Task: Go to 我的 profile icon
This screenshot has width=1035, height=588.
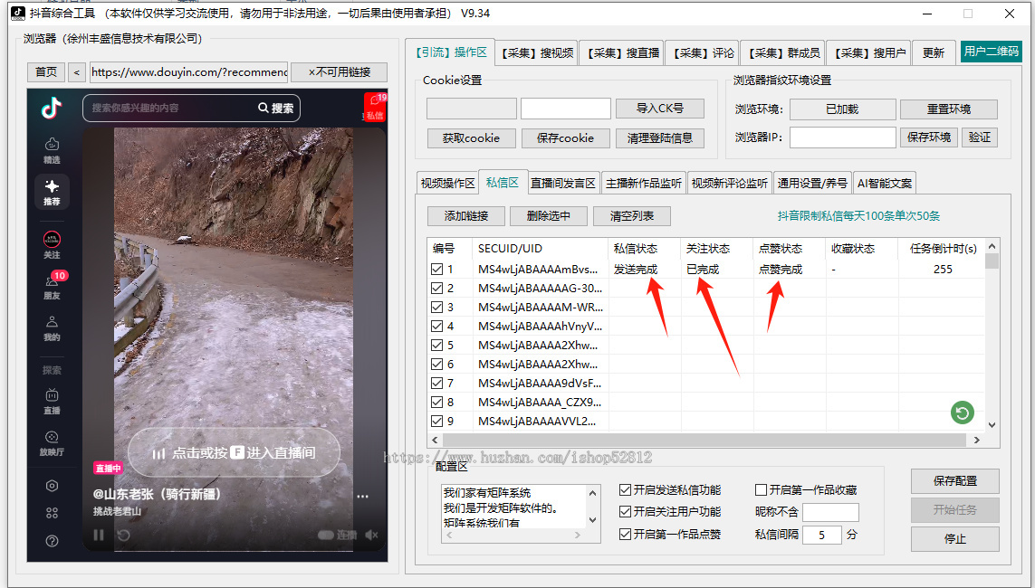Action: tap(52, 328)
